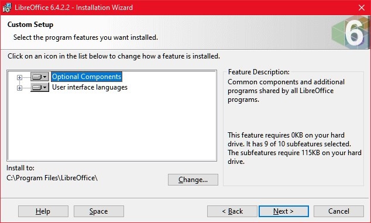Continue the installation with Next

(x=284, y=211)
